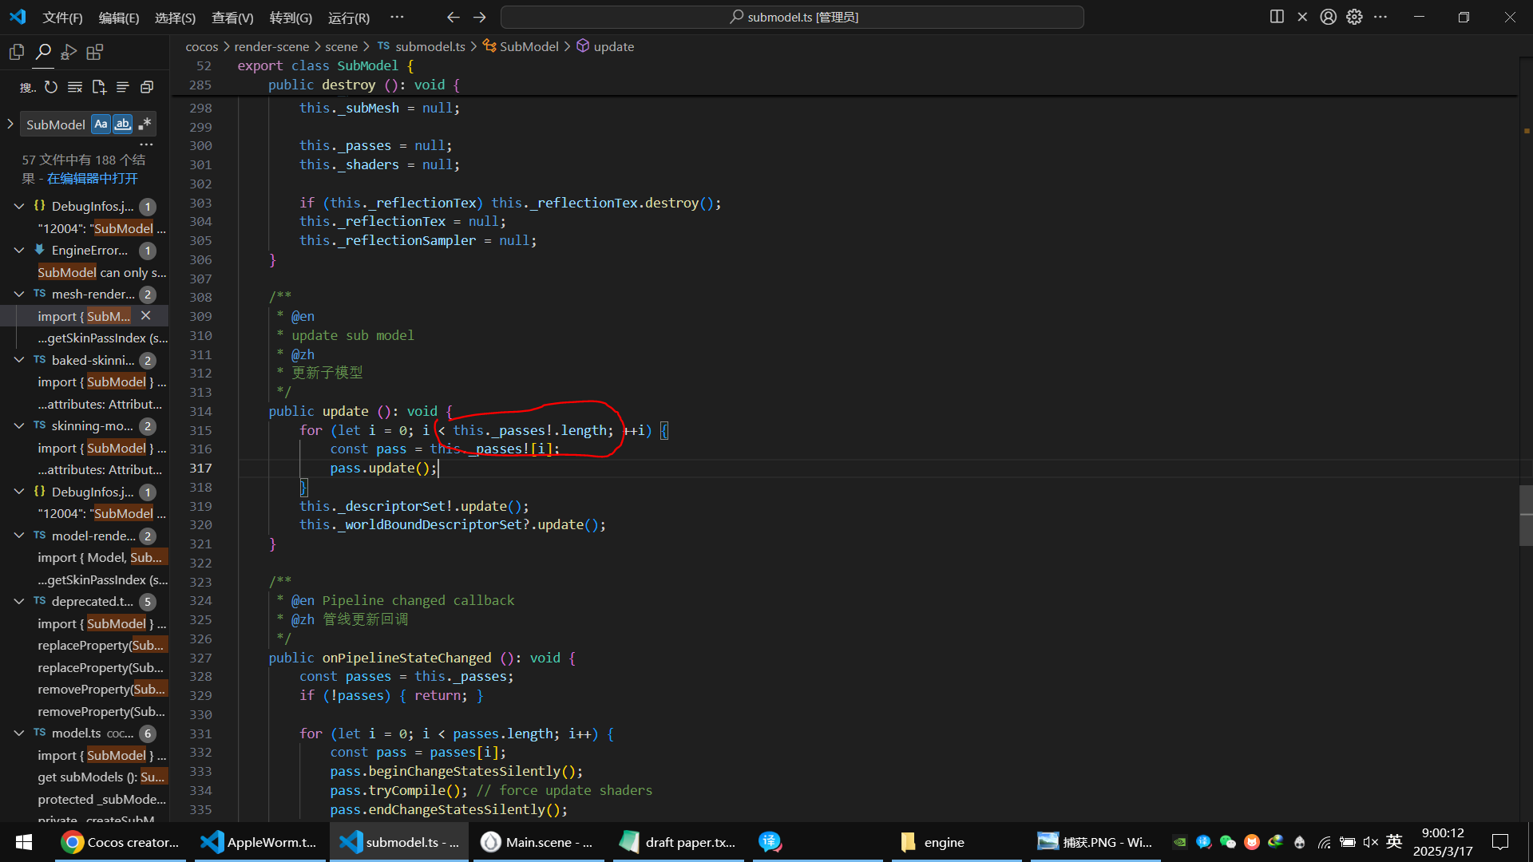
Task: Clear the search results
Action: pos(75,87)
